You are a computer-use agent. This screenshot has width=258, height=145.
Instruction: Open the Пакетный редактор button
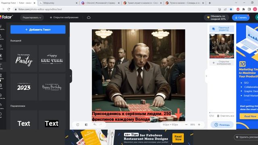point(222,29)
